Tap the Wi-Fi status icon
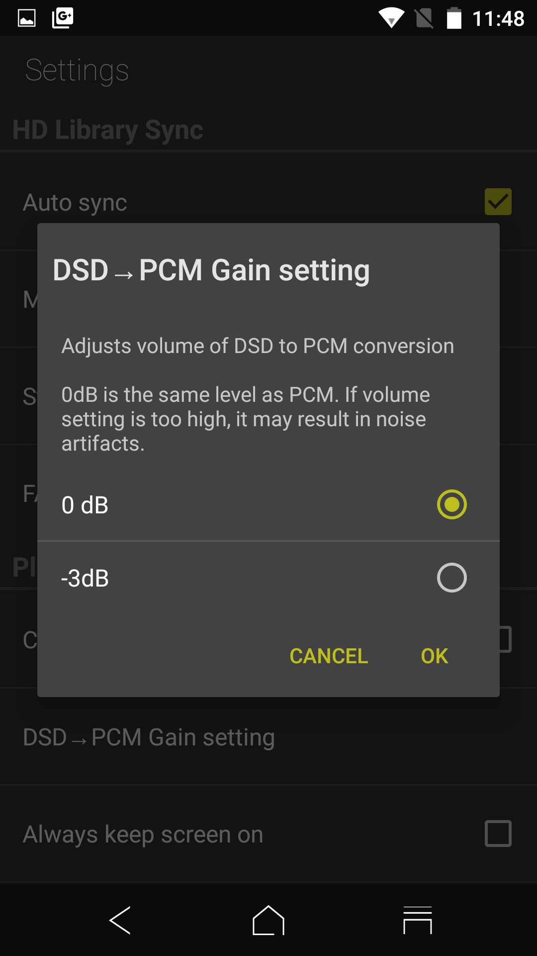This screenshot has width=537, height=956. tap(391, 18)
